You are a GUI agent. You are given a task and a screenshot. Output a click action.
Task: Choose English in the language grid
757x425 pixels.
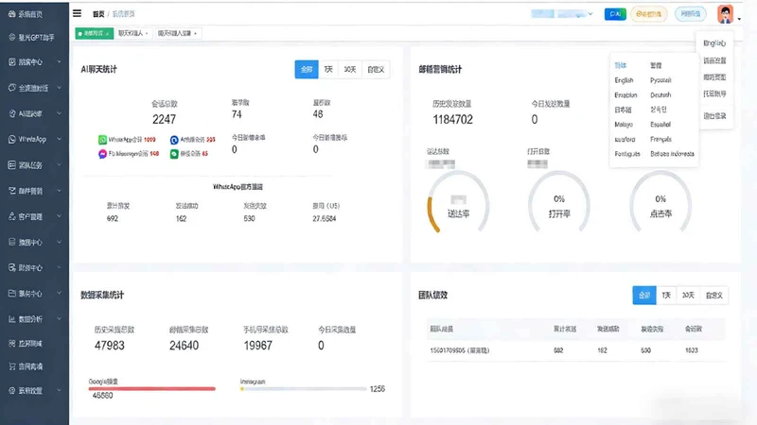(624, 80)
